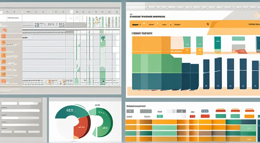Click the bottom table title text
The height and width of the screenshot is (143, 260).
[136, 106]
